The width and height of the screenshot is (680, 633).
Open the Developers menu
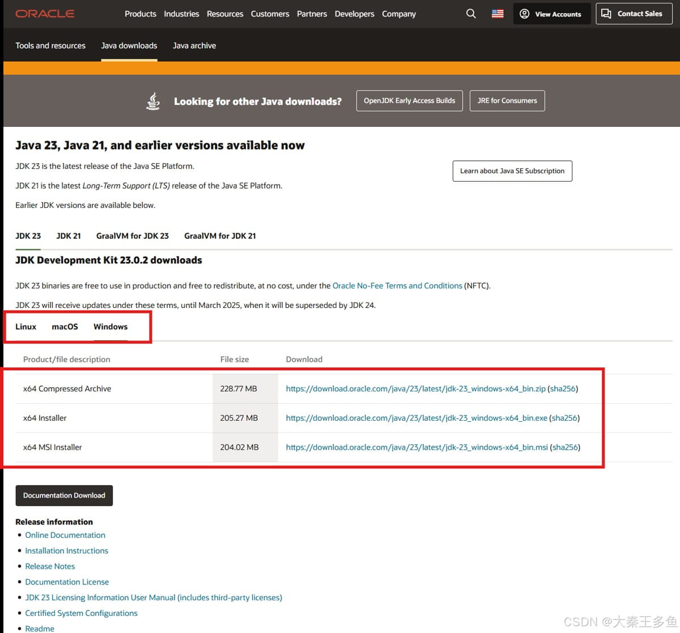coord(354,14)
